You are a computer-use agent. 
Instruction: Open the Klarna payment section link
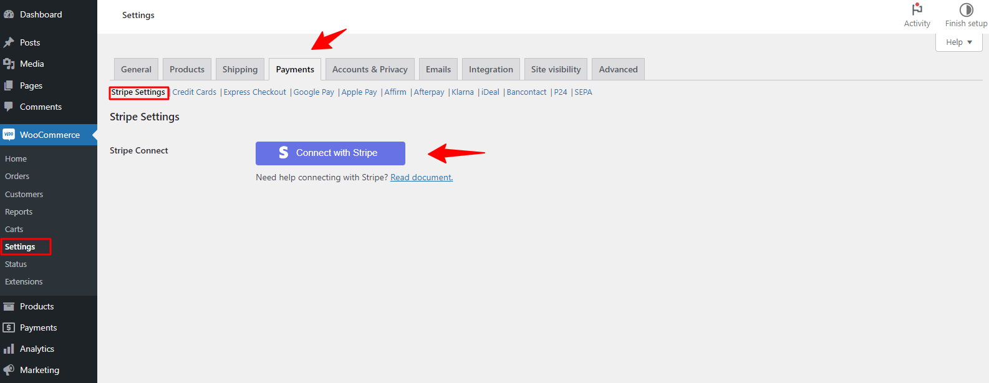(462, 92)
